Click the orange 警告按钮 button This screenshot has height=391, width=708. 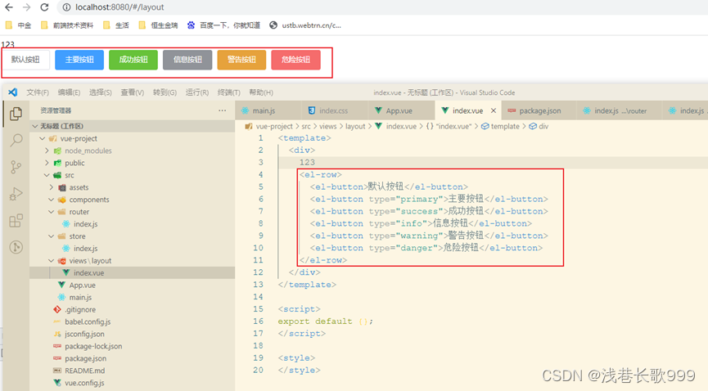click(241, 60)
